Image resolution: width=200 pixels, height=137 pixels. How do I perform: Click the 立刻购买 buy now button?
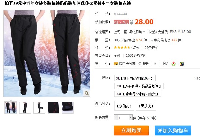coord(131,130)
